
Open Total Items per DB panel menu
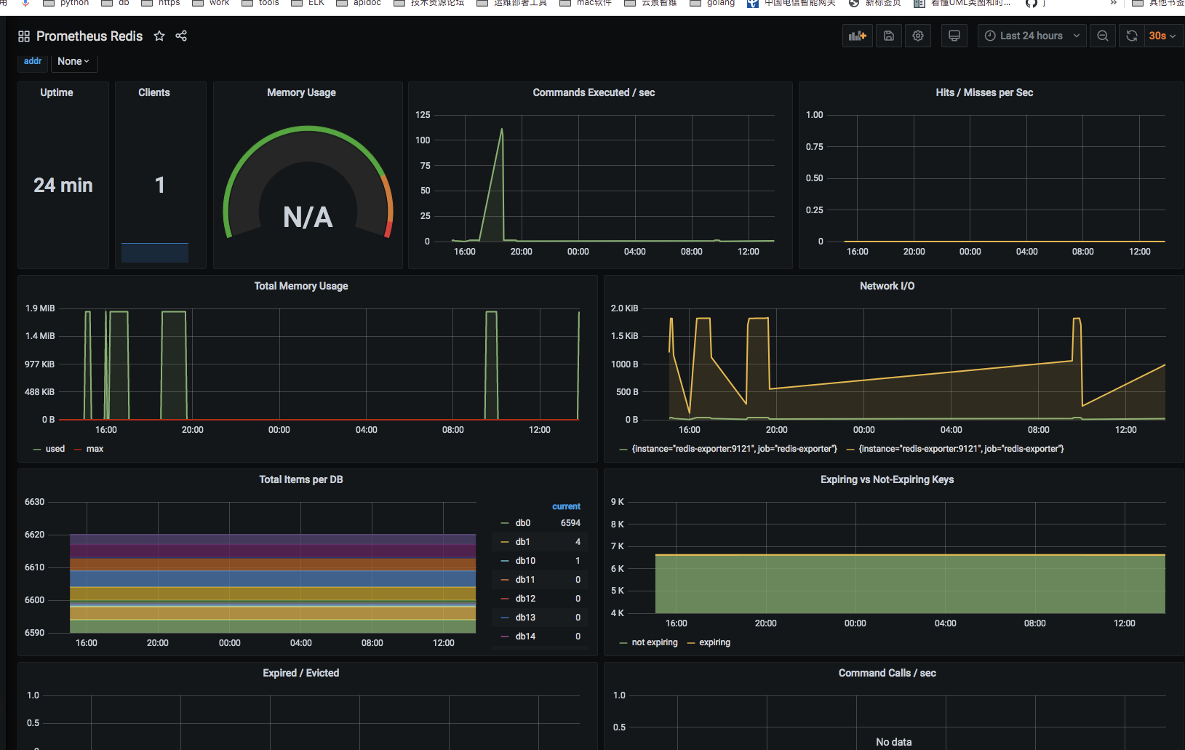click(301, 479)
